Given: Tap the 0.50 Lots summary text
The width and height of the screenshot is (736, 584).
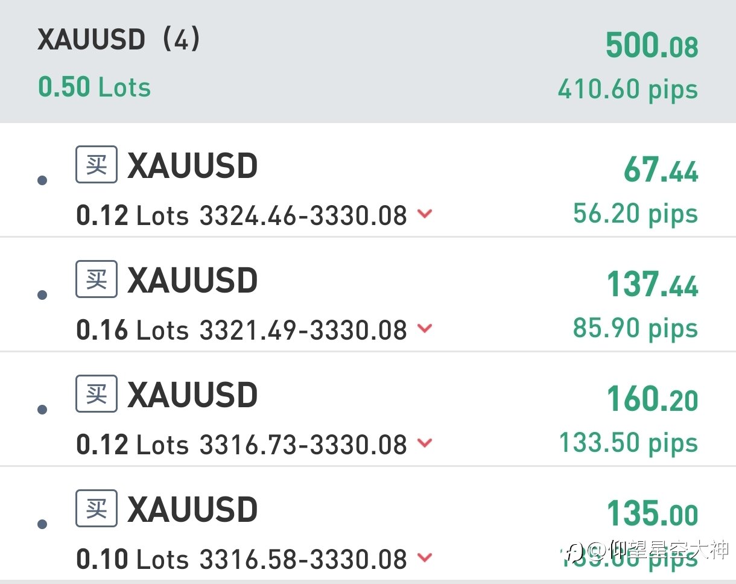Looking at the screenshot, I should [94, 87].
